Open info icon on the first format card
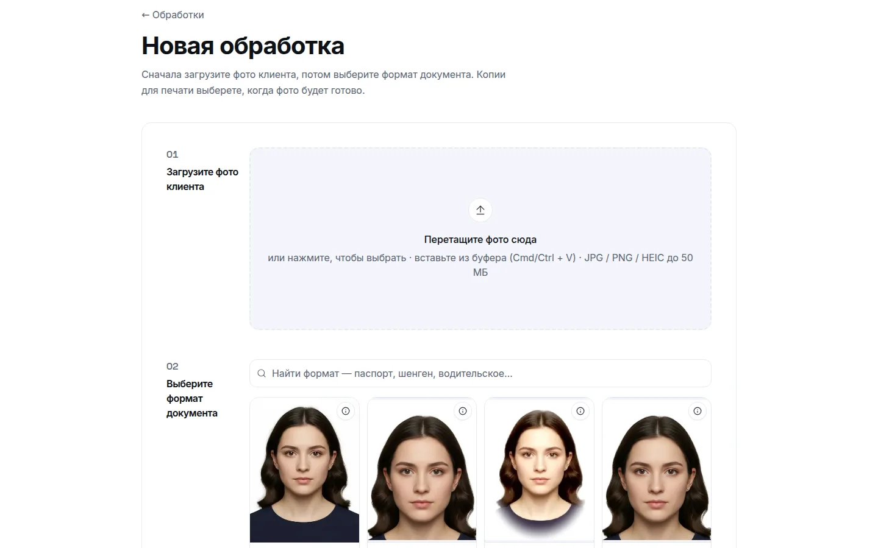Image resolution: width=878 pixels, height=548 pixels. [346, 411]
